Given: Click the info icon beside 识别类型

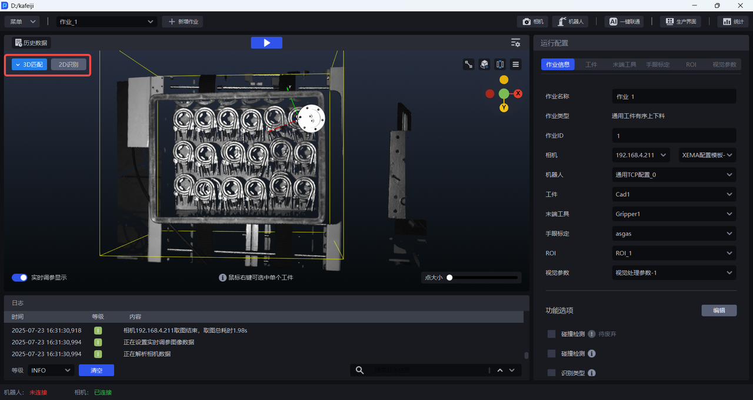Looking at the screenshot, I should 592,373.
